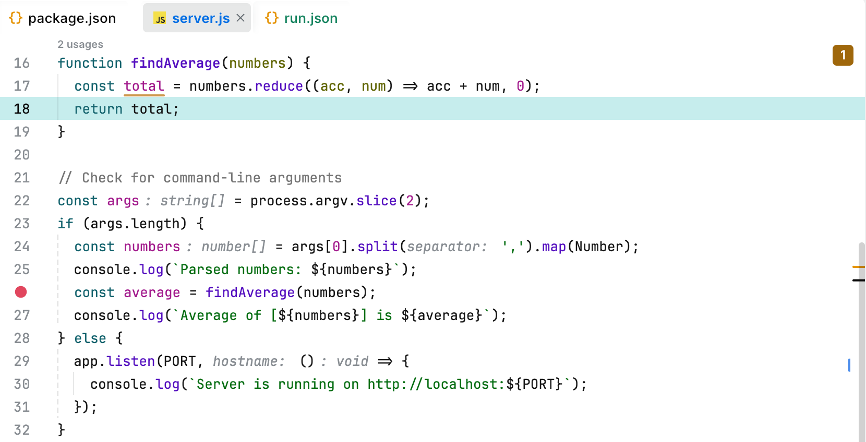Click the "hostname:" parameter hint
The width and height of the screenshot is (866, 442).
[249, 361]
